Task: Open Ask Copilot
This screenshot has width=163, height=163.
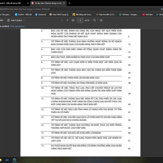Action: click(15, 20)
